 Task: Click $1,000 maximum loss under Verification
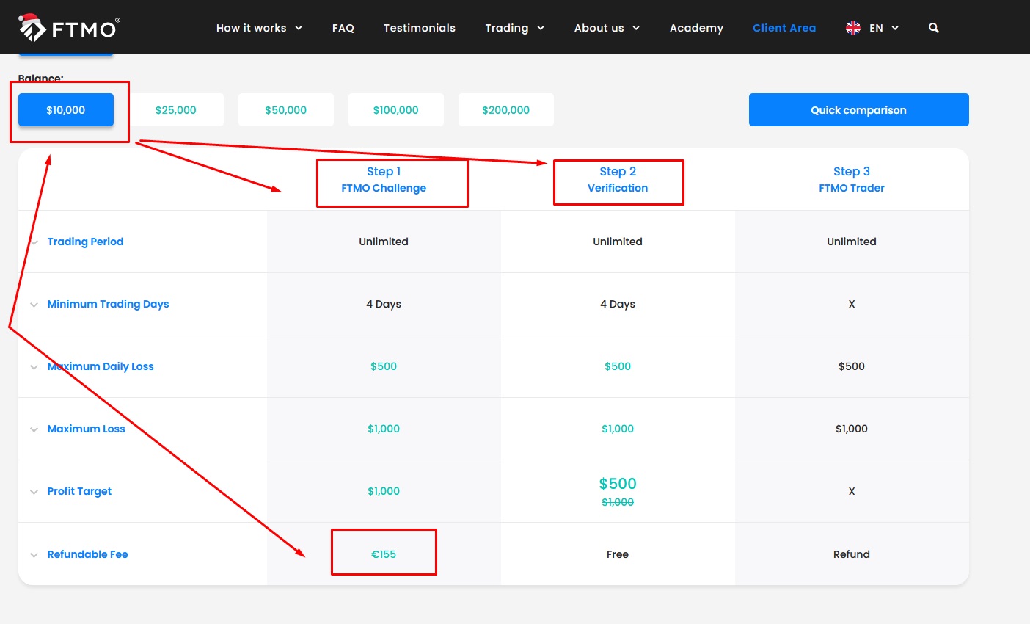pos(618,429)
